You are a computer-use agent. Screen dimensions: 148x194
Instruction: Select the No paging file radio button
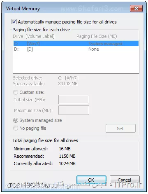[16, 128]
